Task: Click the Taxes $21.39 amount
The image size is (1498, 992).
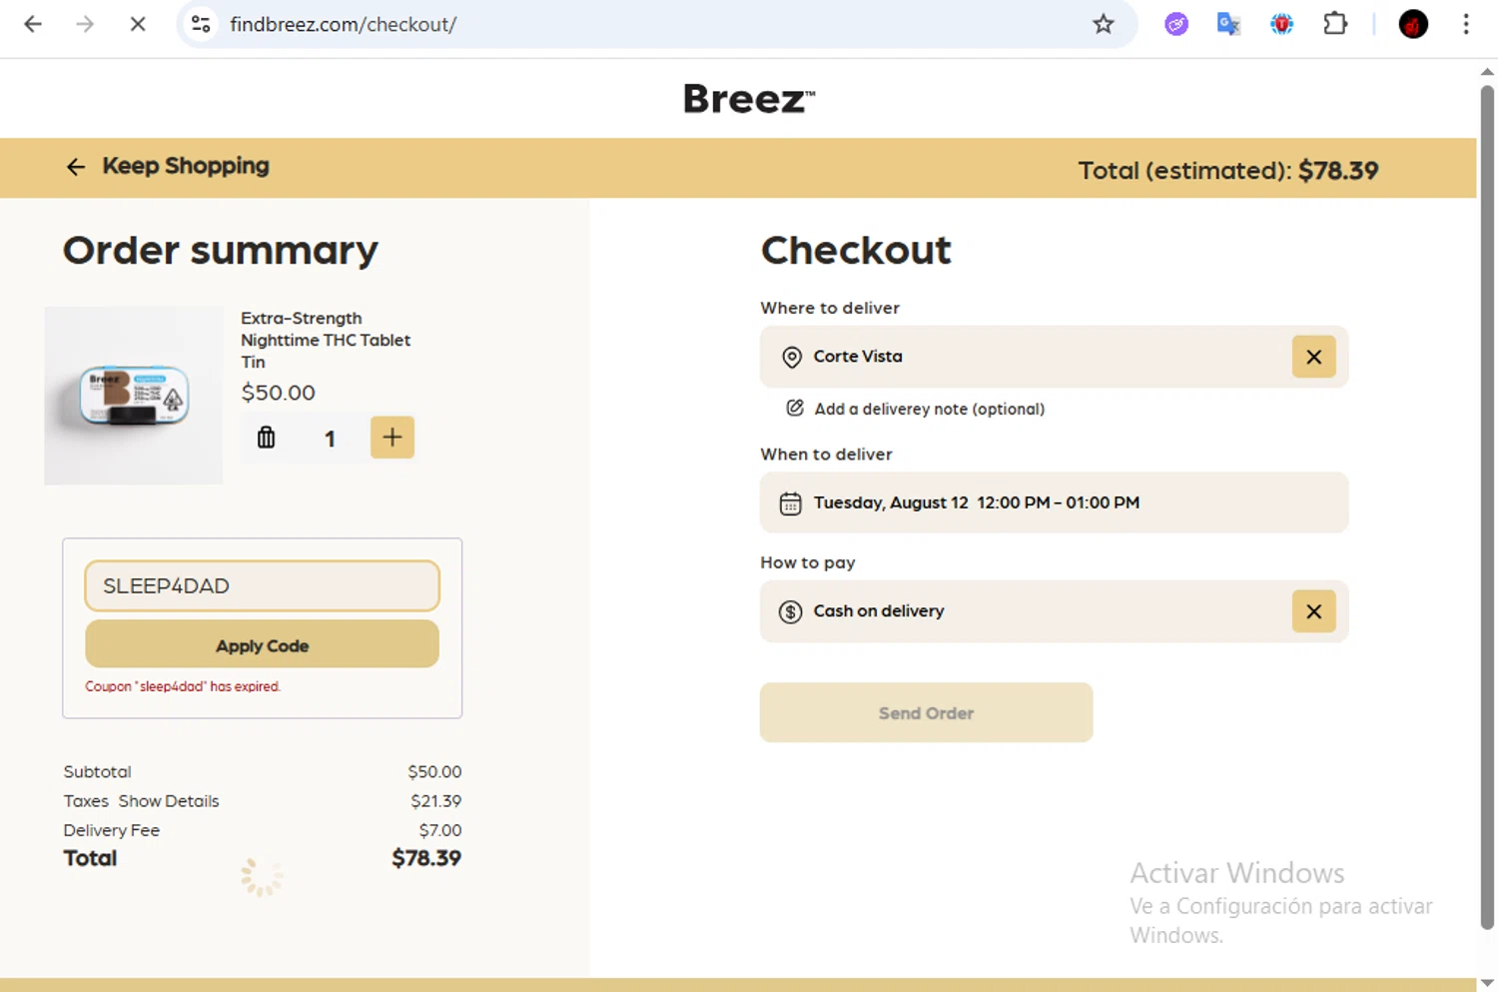Action: [436, 801]
